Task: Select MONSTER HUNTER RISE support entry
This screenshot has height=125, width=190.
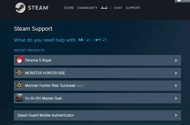Action: tap(98, 73)
